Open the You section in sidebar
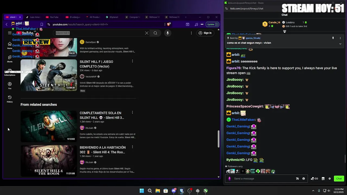 point(10,86)
